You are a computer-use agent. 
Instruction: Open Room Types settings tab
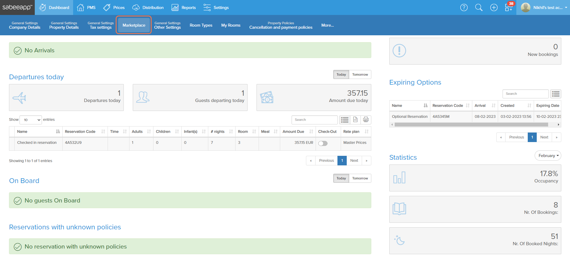tap(201, 25)
